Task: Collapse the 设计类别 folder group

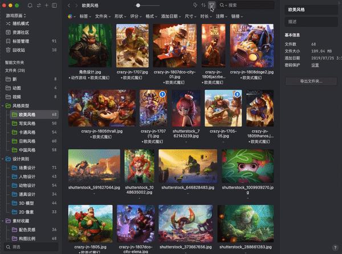Action: point(2,159)
